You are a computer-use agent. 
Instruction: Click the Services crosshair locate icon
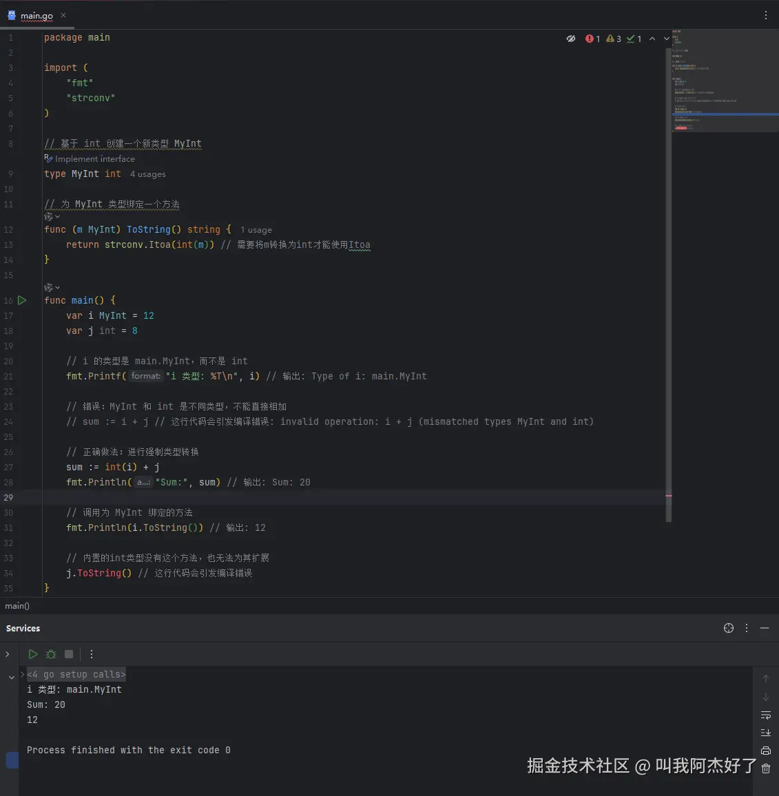[x=728, y=628]
